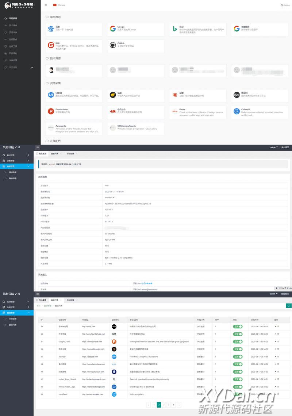This screenshot has width=292, height=416.
Task: Toggle status switch for 365PSD row
Action: [x=238, y=356]
